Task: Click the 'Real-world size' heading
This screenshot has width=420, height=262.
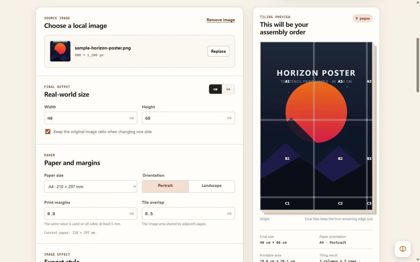Action: tap(67, 94)
